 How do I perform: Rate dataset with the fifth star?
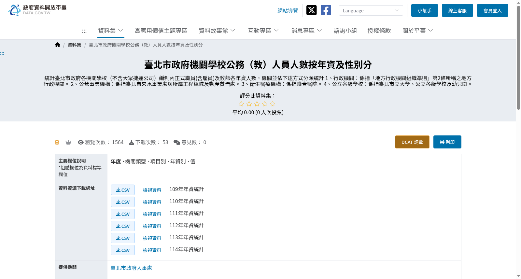coord(273,104)
